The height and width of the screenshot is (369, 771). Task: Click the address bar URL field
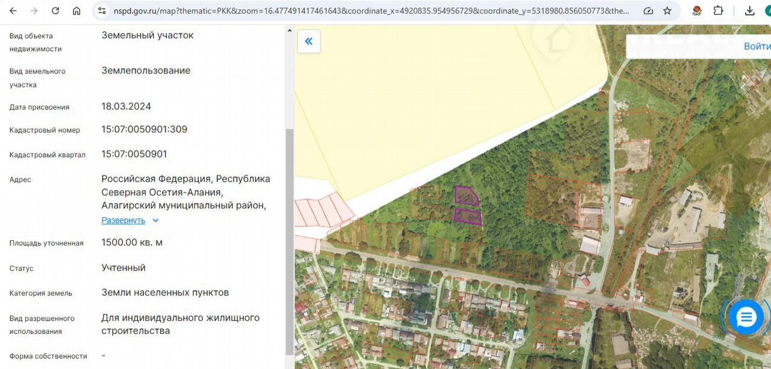click(x=370, y=11)
